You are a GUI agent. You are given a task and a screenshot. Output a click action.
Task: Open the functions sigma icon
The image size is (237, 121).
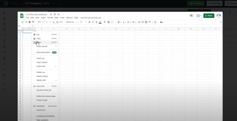click(155, 22)
